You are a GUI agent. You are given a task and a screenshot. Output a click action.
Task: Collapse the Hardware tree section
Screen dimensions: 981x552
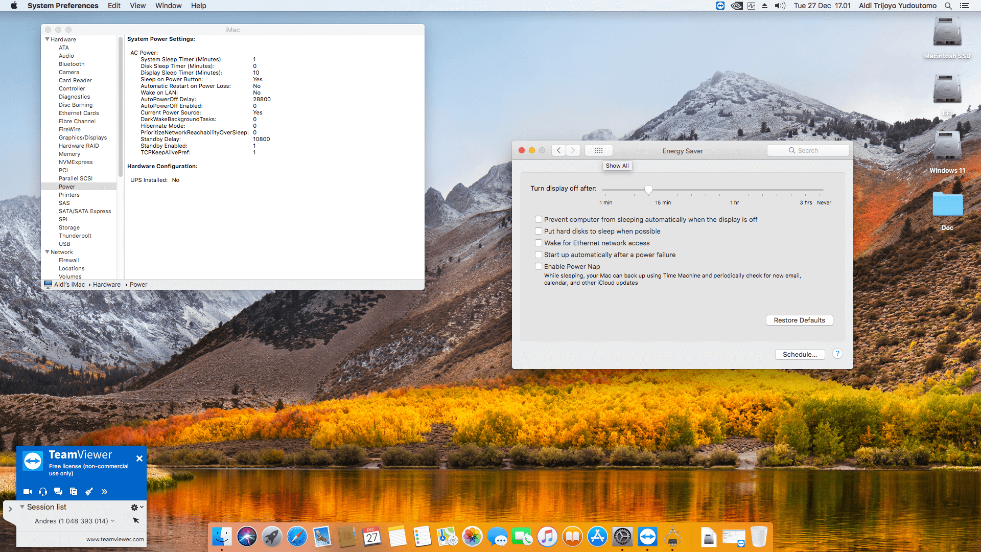[x=48, y=39]
